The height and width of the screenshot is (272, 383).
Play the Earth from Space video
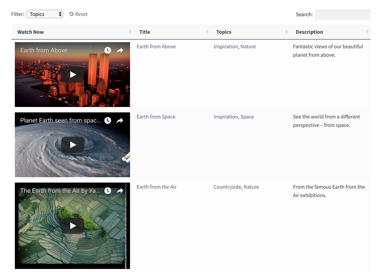72,144
